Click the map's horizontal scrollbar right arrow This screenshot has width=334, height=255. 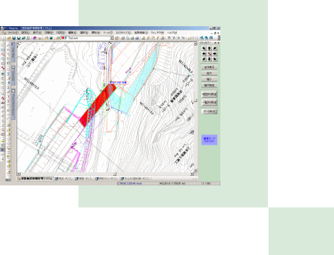[x=192, y=174]
